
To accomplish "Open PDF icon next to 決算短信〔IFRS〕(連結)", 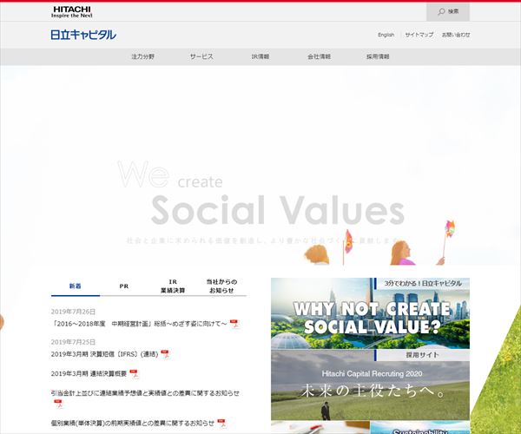I will pos(165,354).
